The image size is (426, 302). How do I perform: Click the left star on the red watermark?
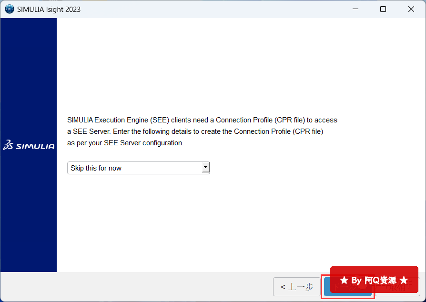(344, 280)
